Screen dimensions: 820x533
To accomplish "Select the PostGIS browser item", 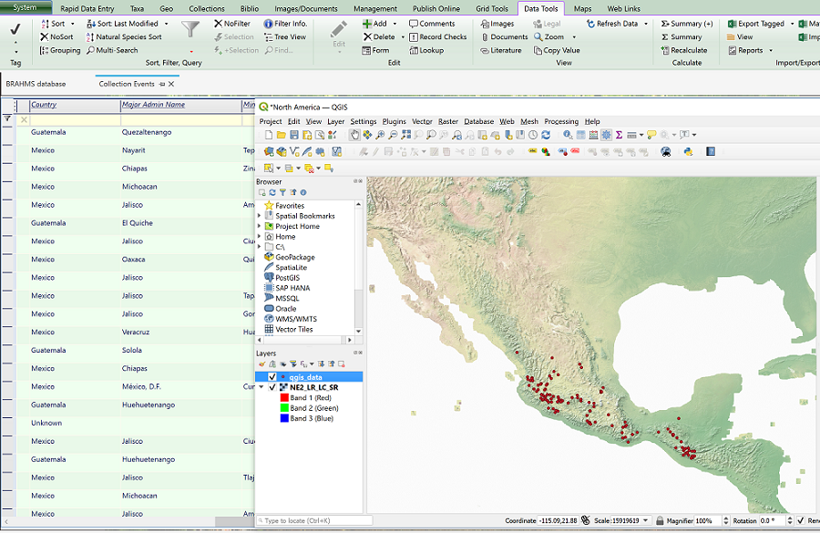I will pos(282,278).
